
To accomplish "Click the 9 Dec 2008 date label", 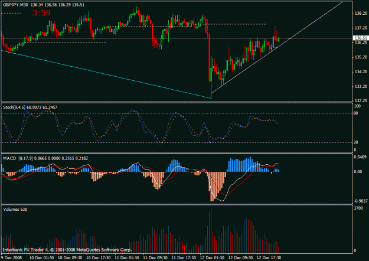I will (x=11, y=257).
